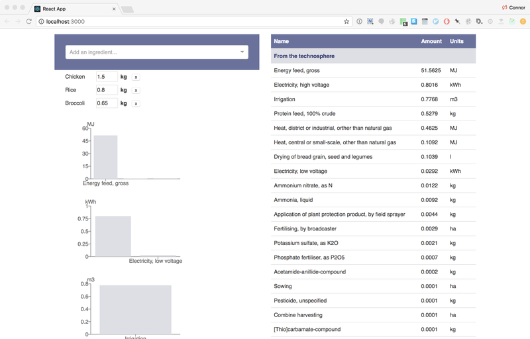Remove the Chicken ingredient with its x button
Screen dimensions: 530x339
[136, 77]
